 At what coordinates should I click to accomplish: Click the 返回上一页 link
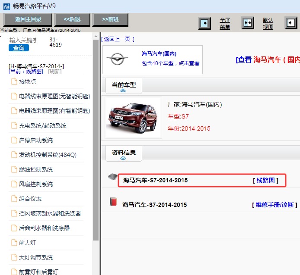[x=118, y=39]
